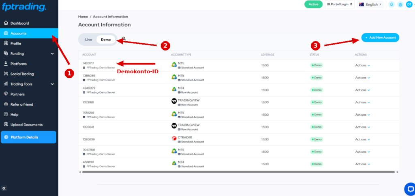The image size is (415, 196).
Task: Open Upload Documents in the sidebar
Action: pos(29,125)
